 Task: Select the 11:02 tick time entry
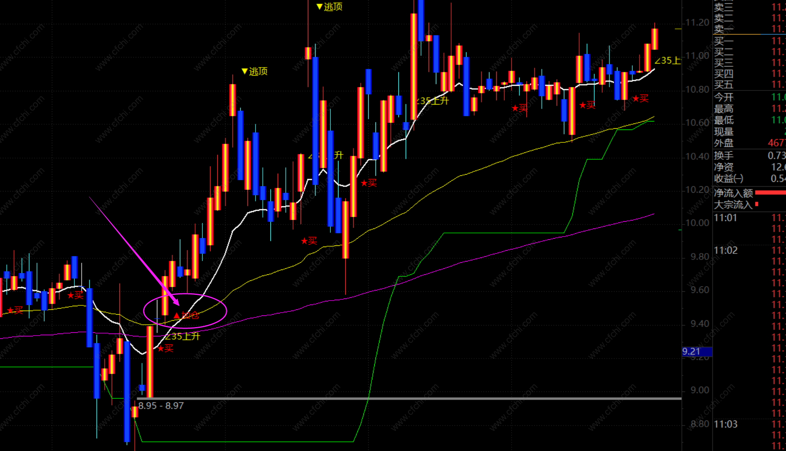point(726,251)
